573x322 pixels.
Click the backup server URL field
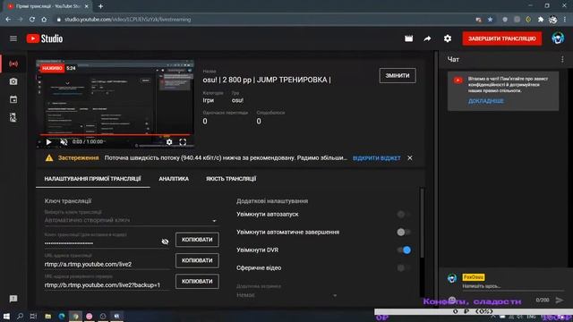107,285
